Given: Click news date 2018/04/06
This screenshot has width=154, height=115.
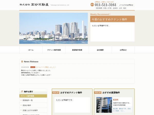Looking at the screenshot, I should tap(25, 67).
